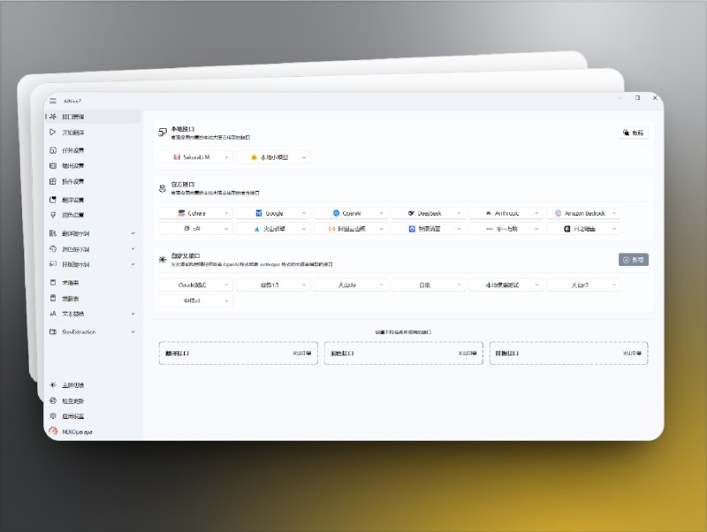This screenshot has height=532, width=707.
Task: Click the OpenAI logo icon
Action: click(x=337, y=213)
